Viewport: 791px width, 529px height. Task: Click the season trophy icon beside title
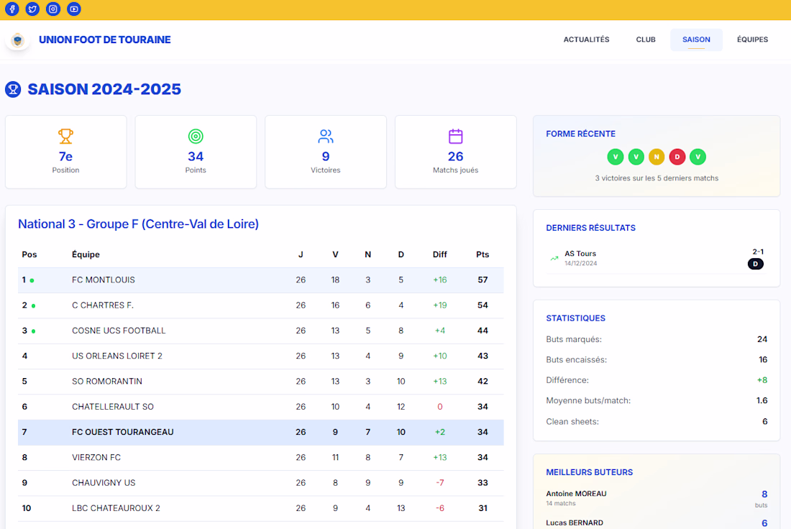click(x=13, y=89)
